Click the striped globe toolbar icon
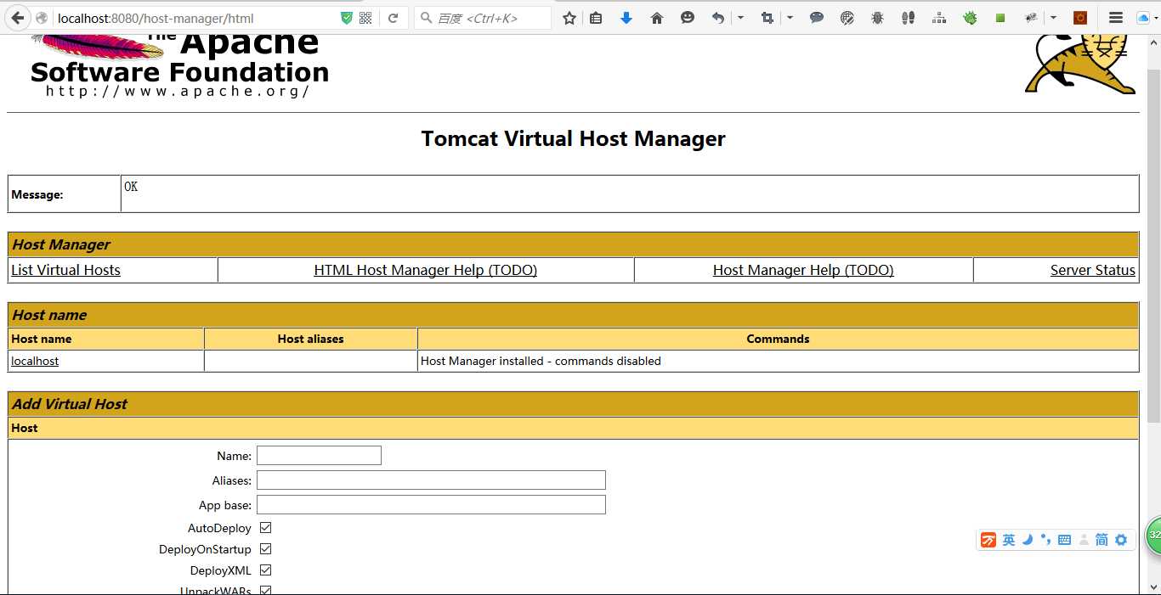1161x595 pixels. click(x=847, y=18)
